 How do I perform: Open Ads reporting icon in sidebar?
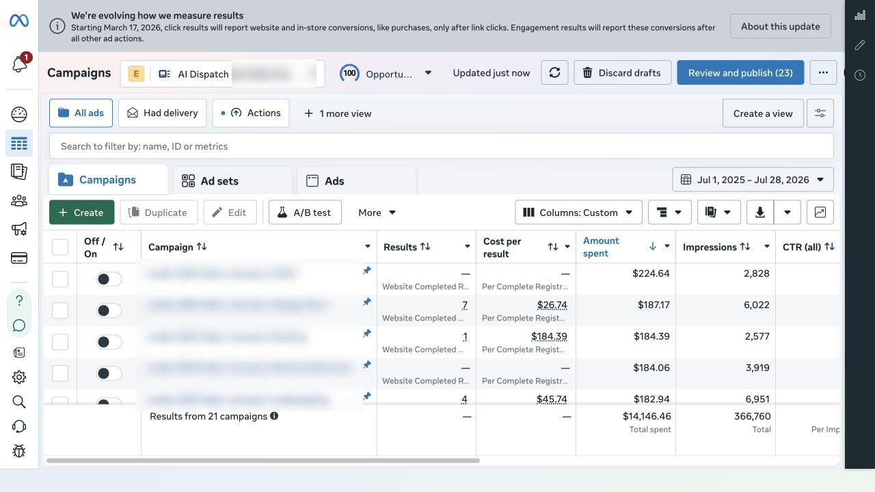tap(19, 172)
